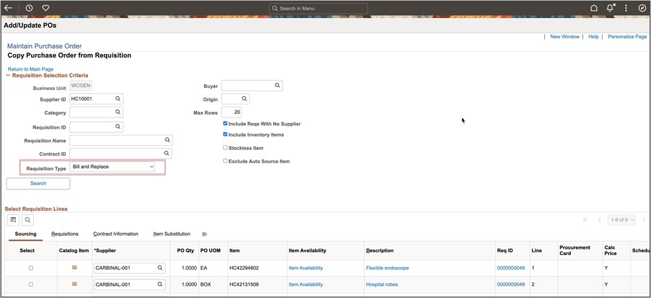Click item cell HC42294802
Viewport: 651px width, 298px height.
coord(244,268)
